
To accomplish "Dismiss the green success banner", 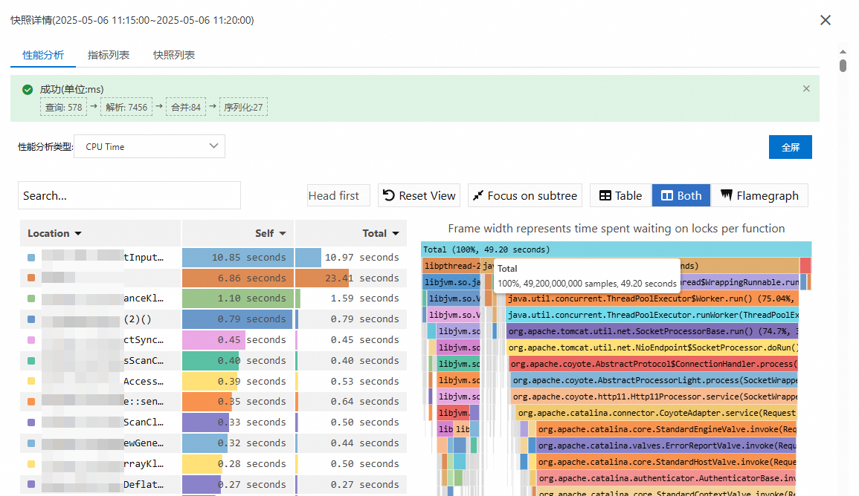I will pyautogui.click(x=806, y=88).
